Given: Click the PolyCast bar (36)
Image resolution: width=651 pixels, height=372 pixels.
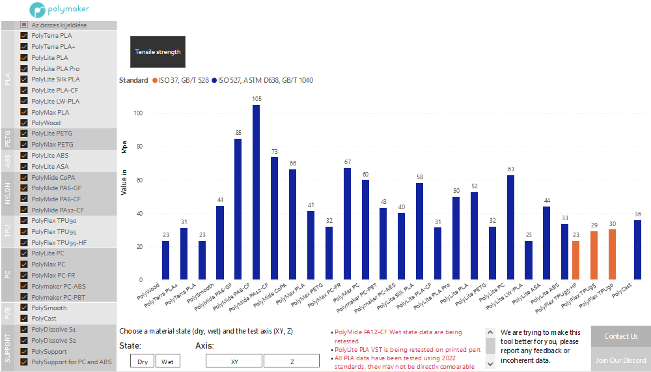Looking at the screenshot, I should 638,250.
